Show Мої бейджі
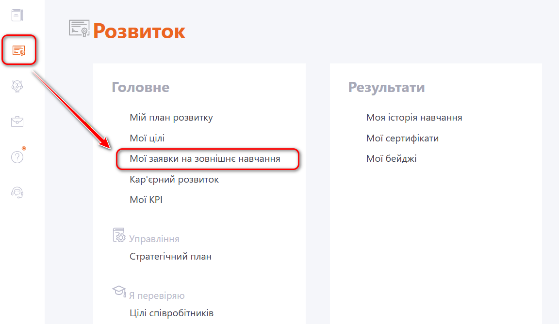This screenshot has height=324, width=559. click(x=391, y=158)
